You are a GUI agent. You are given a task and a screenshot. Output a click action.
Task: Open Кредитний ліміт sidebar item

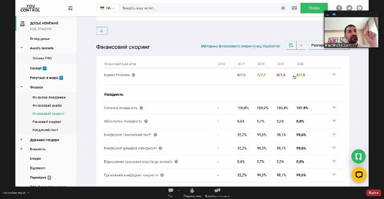pyautogui.click(x=47, y=130)
